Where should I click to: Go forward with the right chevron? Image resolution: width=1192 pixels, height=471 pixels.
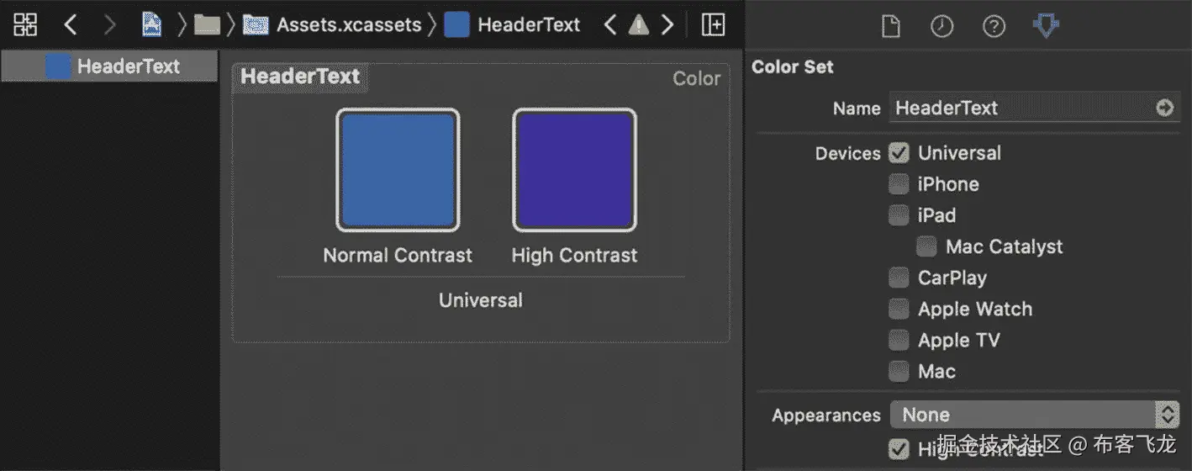tap(109, 25)
